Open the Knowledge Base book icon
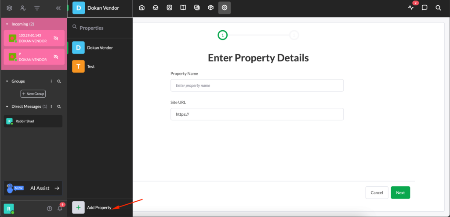 [183, 8]
